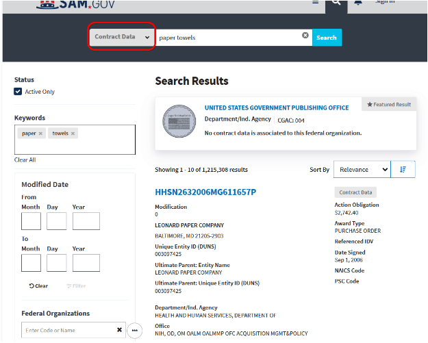Select the 'Modified Date' filter heading
This screenshot has height=343, width=428.
[45, 184]
